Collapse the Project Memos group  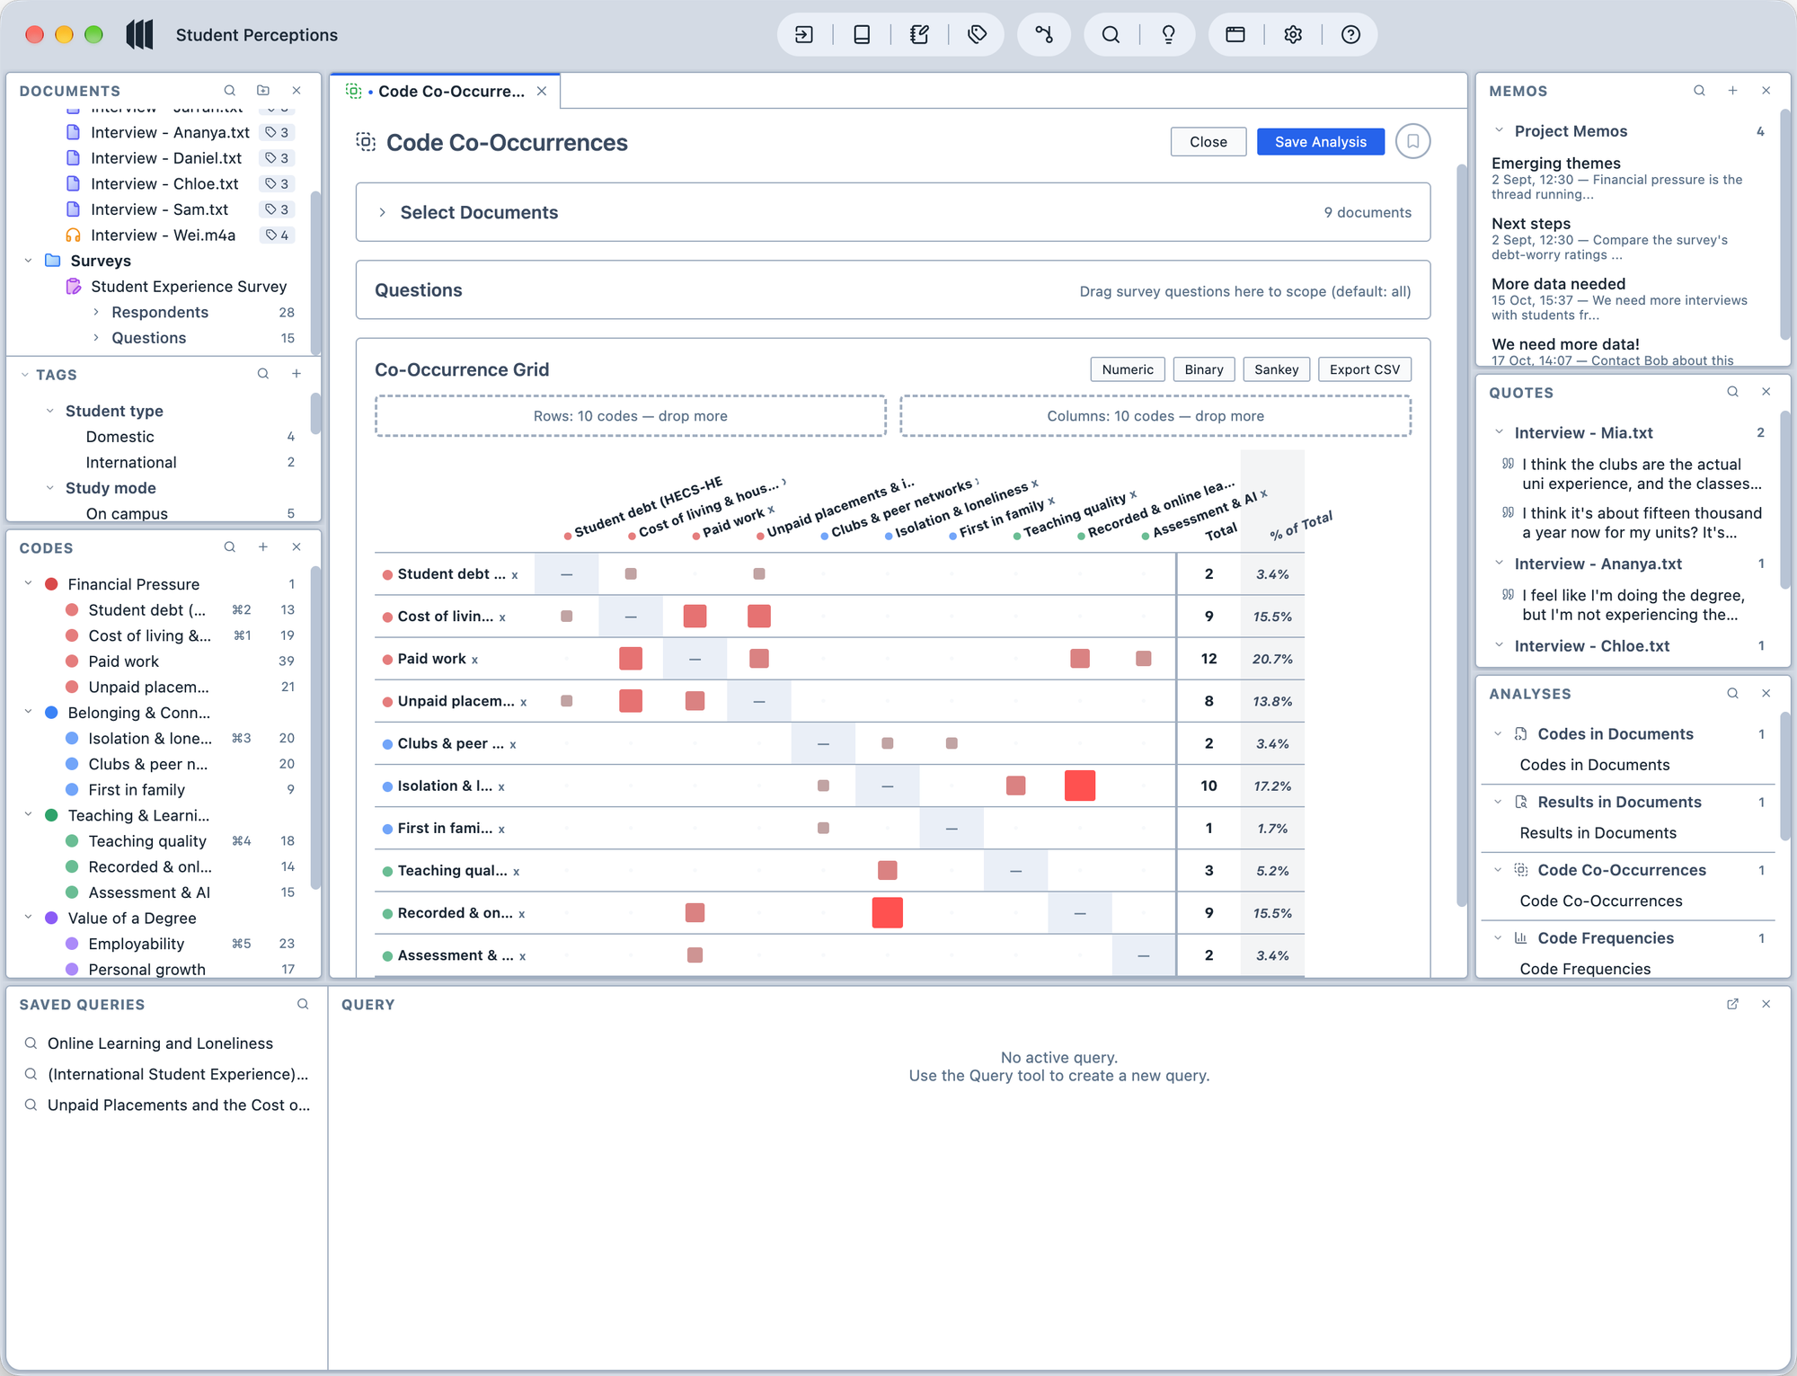click(1499, 130)
